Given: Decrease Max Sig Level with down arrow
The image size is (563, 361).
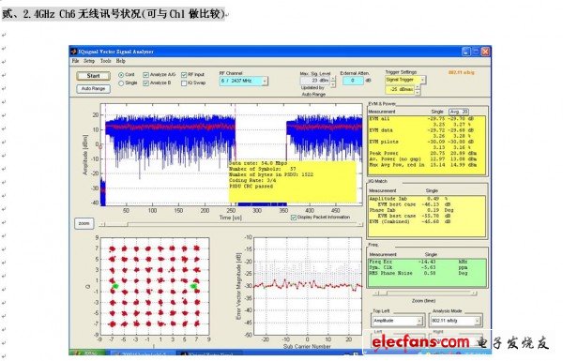Looking at the screenshot, I should point(333,83).
